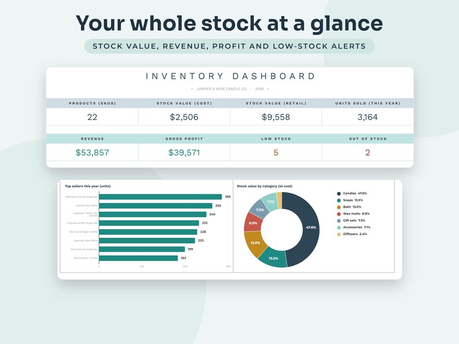This screenshot has height=344, width=459.
Task: Click the bar value label '232'
Action: [x=205, y=223]
